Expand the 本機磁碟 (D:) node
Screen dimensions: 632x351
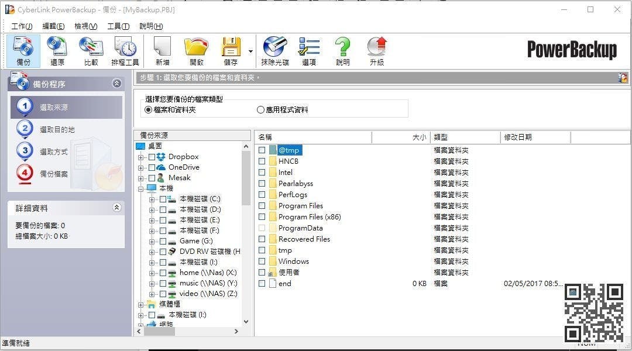coord(152,210)
